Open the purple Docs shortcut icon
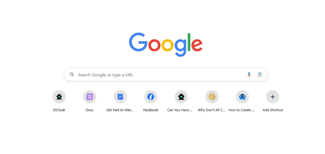 [89, 97]
